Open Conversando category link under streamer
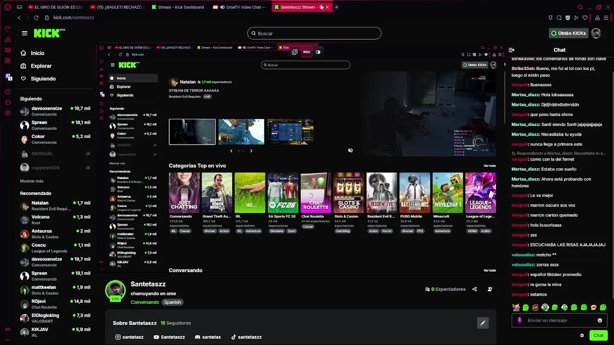Image resolution: width=614 pixels, height=345 pixels. pos(145,302)
